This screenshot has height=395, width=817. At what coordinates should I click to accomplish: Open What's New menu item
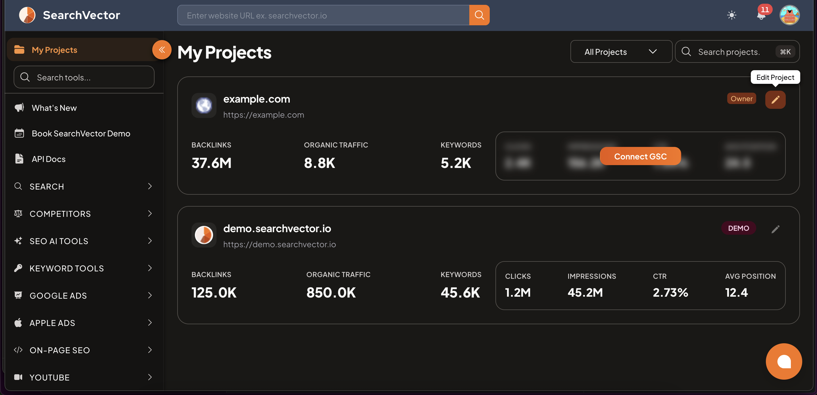(54, 108)
